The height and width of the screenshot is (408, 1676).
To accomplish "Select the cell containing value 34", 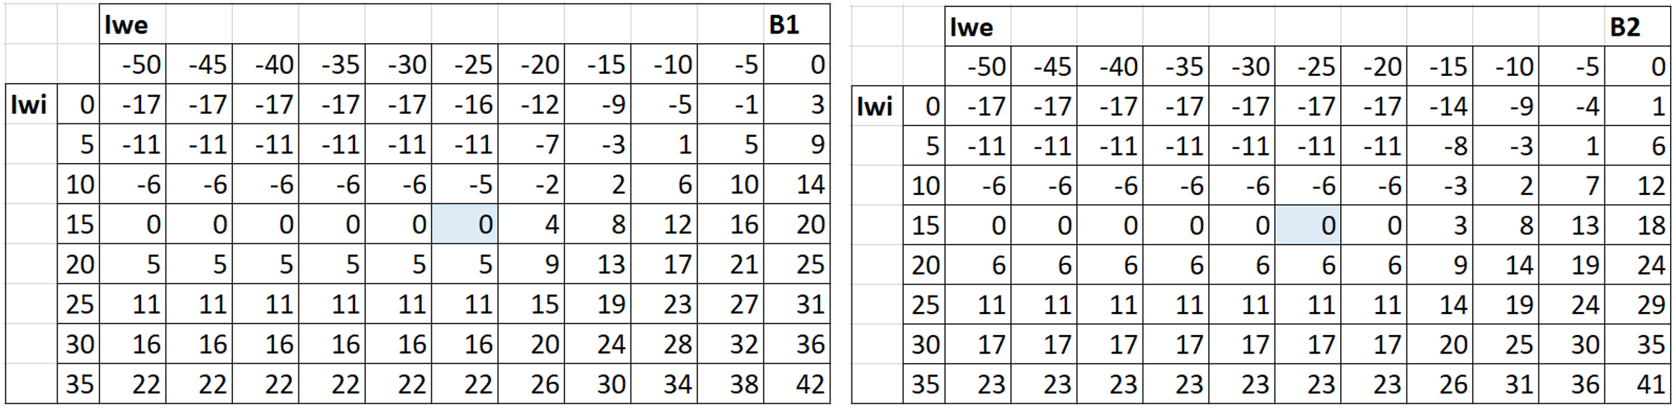I will [x=664, y=384].
